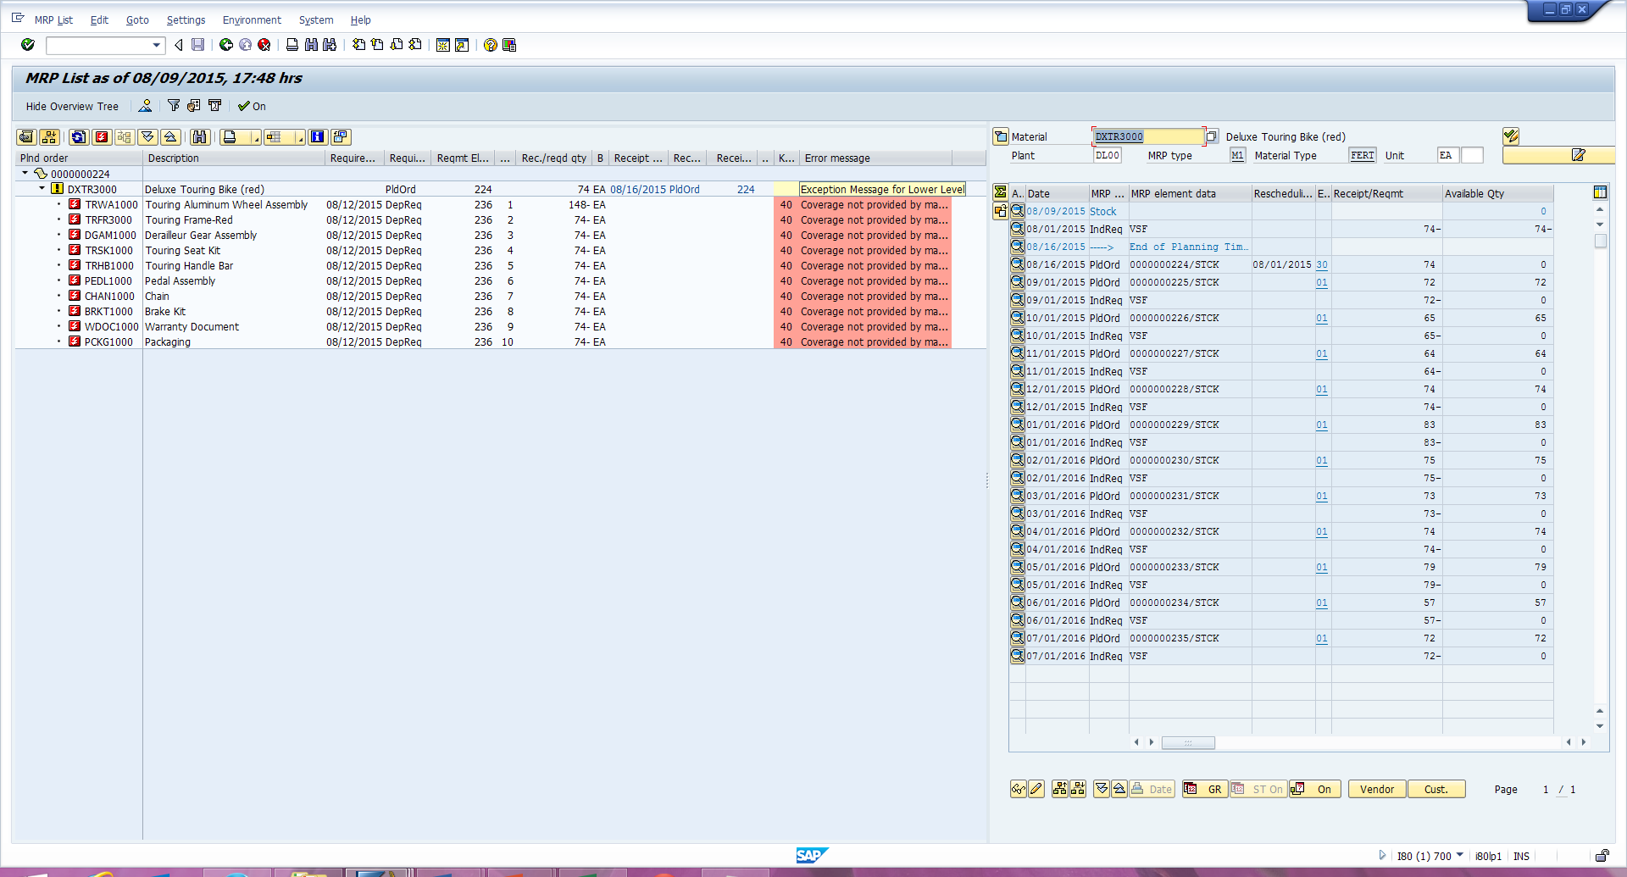The height and width of the screenshot is (877, 1627).
Task: Click the Refresh icon in tree toolbar
Action: point(80,137)
